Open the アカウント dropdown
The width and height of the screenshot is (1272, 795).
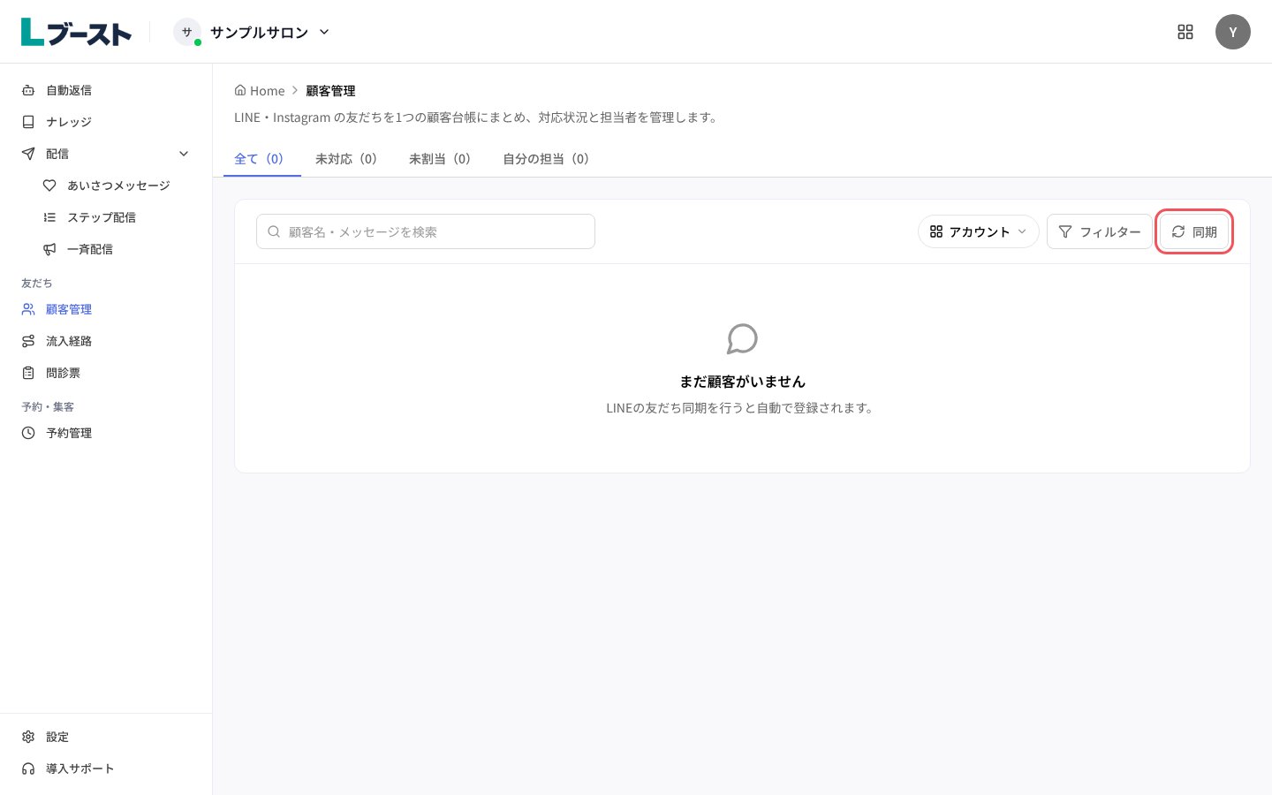[x=979, y=231]
